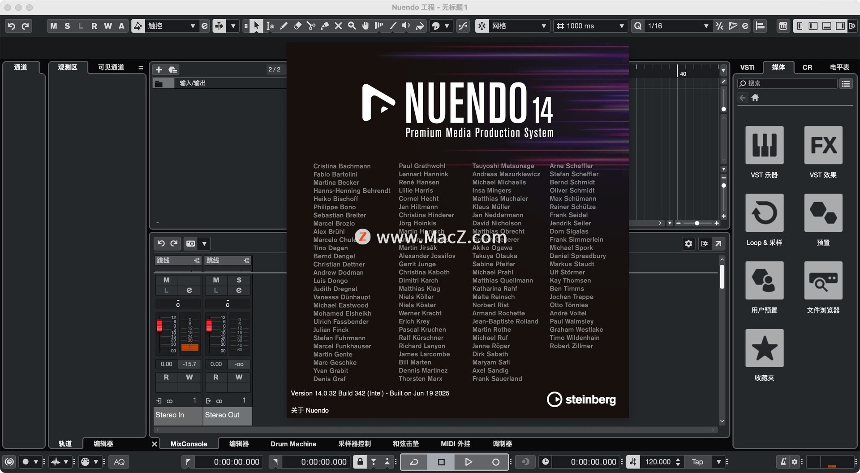
Task: Adjust the Stereo In red fader
Action: click(x=159, y=325)
